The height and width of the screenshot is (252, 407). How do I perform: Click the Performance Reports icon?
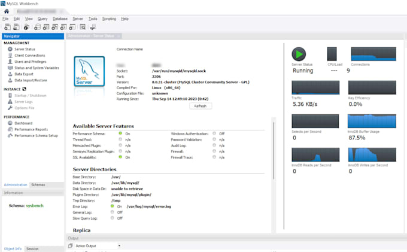(10, 129)
